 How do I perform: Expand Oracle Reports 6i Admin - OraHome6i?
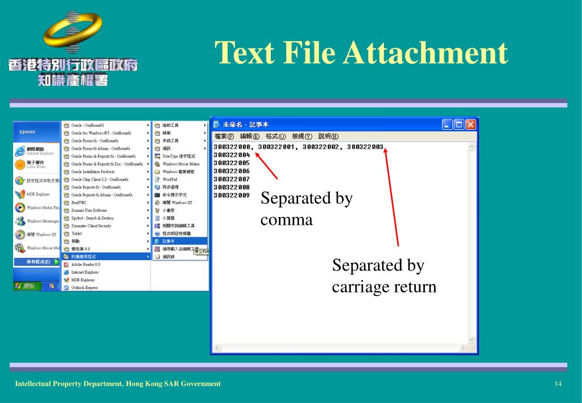point(106,195)
